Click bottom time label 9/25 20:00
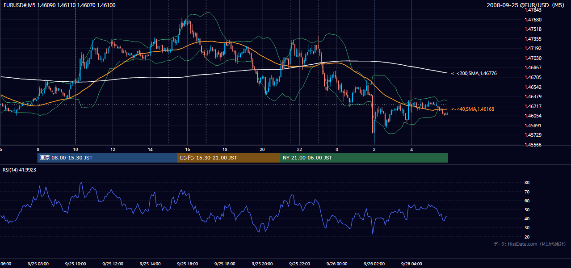The width and height of the screenshot is (571, 268). tap(262, 264)
